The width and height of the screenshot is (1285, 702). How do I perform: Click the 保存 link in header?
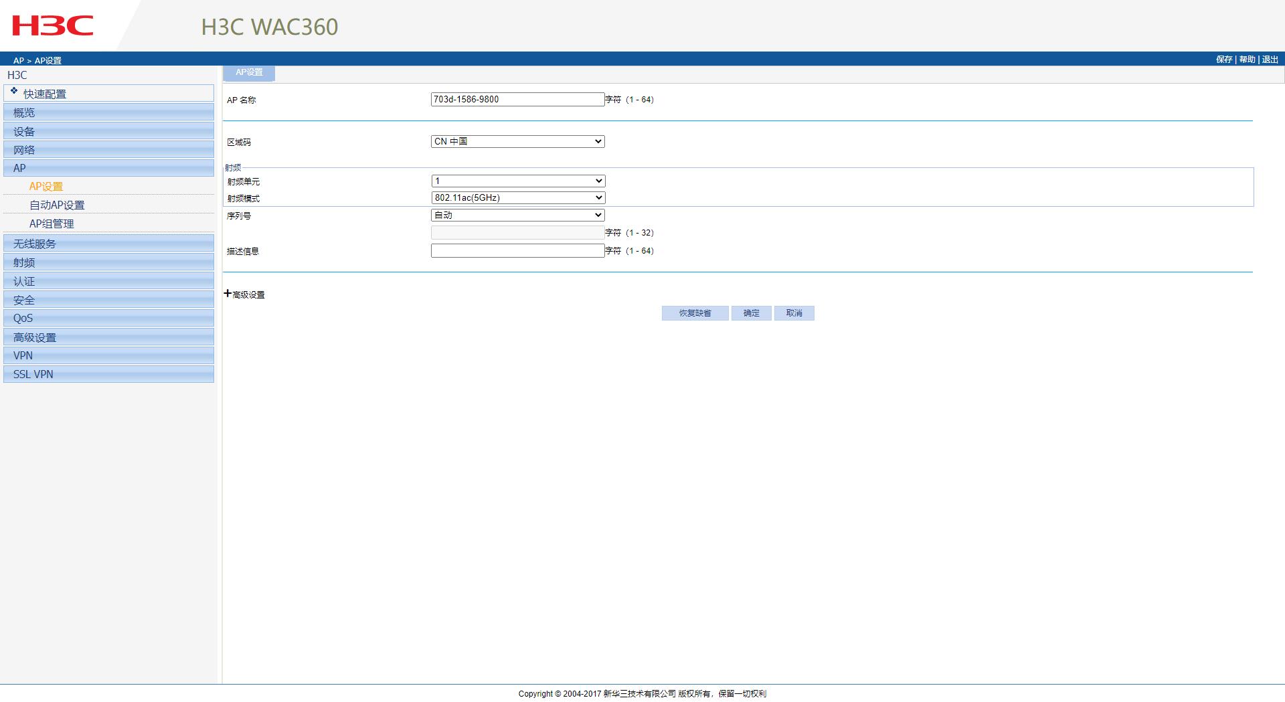point(1224,60)
